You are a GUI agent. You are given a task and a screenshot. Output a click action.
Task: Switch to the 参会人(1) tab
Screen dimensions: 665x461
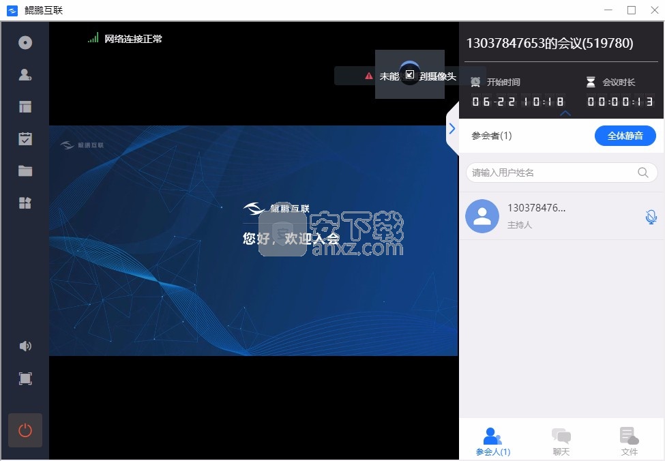493,441
